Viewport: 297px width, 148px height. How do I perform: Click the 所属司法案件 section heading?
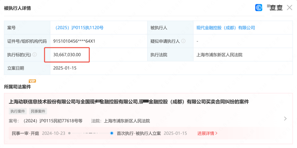click(x=17, y=87)
